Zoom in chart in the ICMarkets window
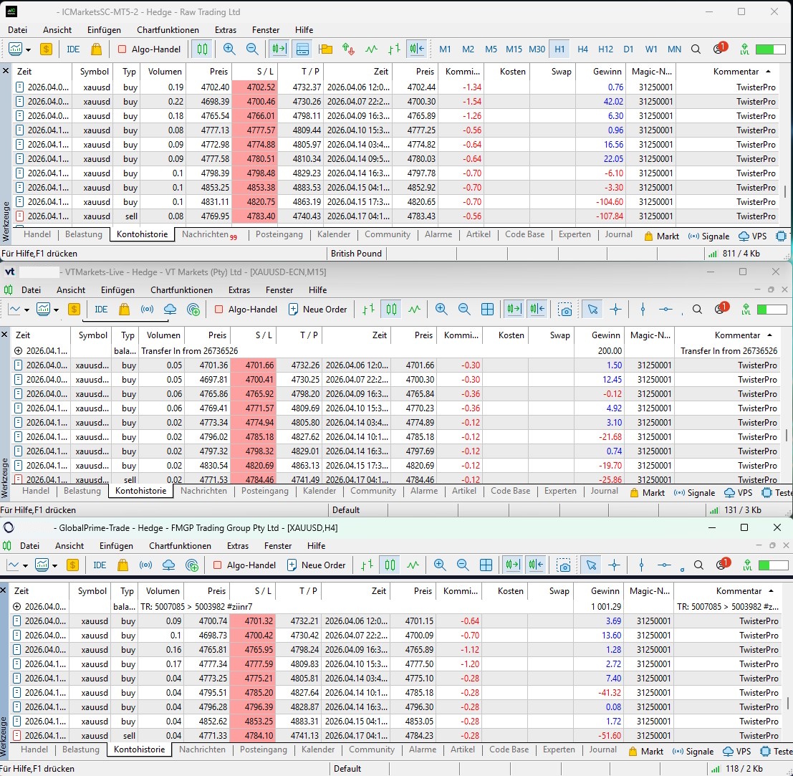 pyautogui.click(x=229, y=49)
